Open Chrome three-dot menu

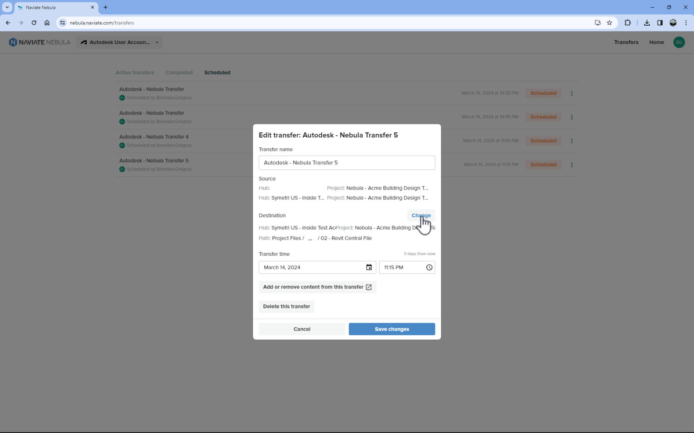(x=686, y=23)
